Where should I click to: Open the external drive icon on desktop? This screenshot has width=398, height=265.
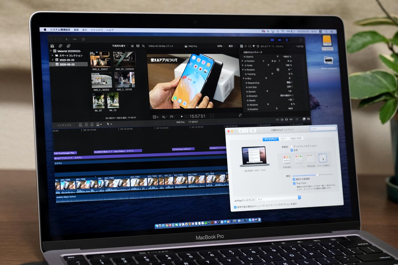coord(327,40)
